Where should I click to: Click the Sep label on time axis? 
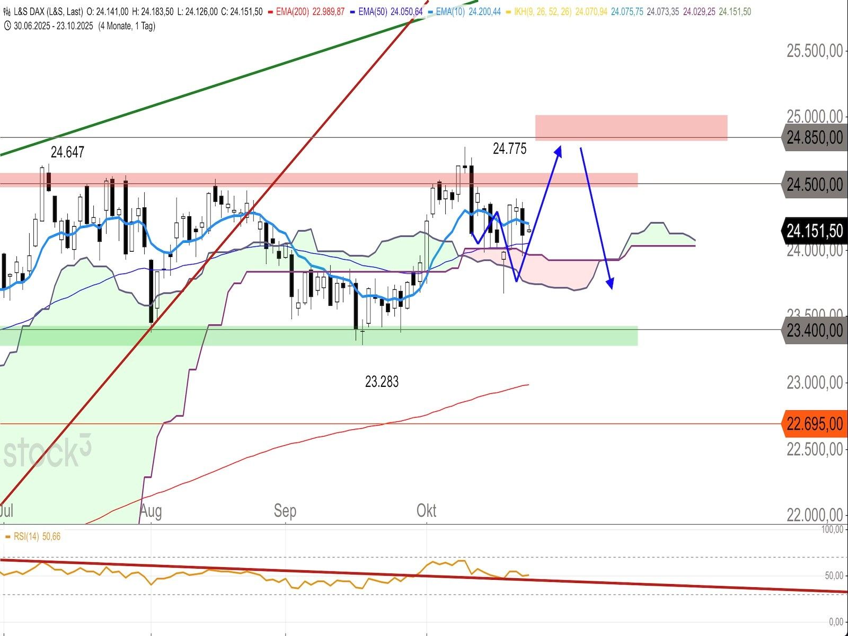(285, 511)
